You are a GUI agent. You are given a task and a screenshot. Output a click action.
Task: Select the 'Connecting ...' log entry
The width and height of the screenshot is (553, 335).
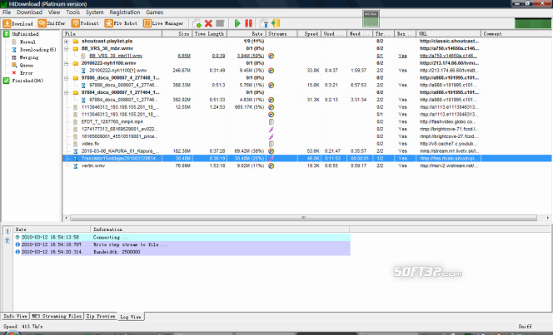coord(182,238)
